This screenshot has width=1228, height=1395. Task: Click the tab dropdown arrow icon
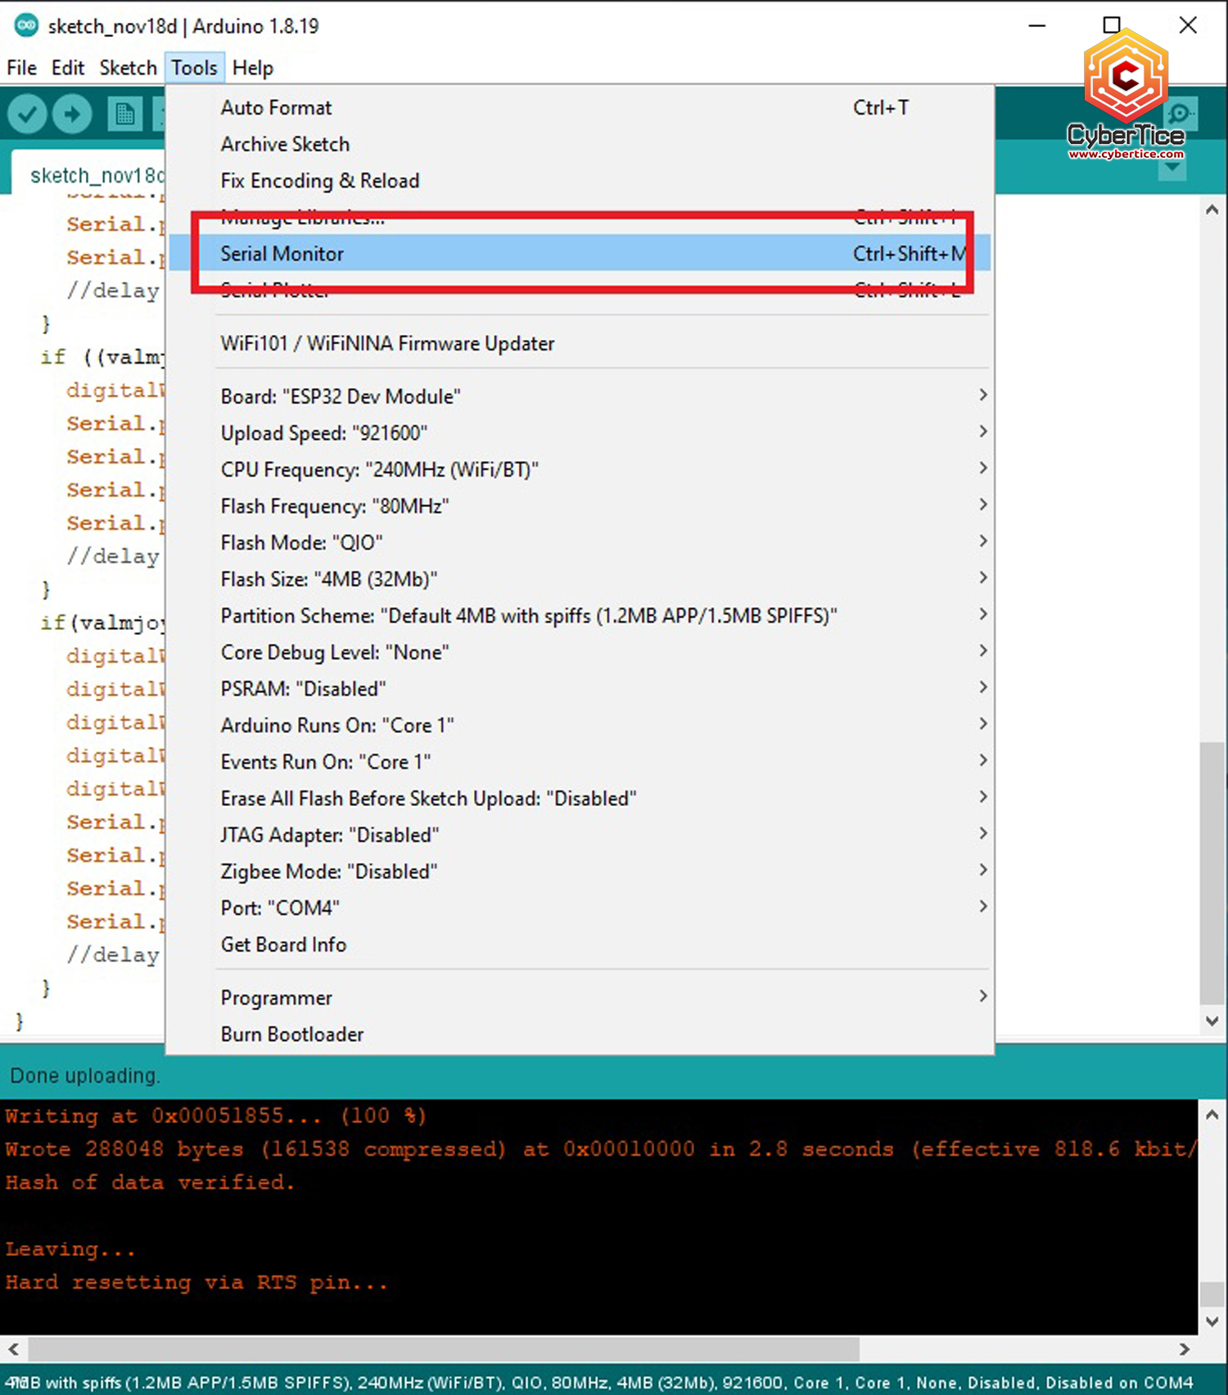tap(1172, 169)
